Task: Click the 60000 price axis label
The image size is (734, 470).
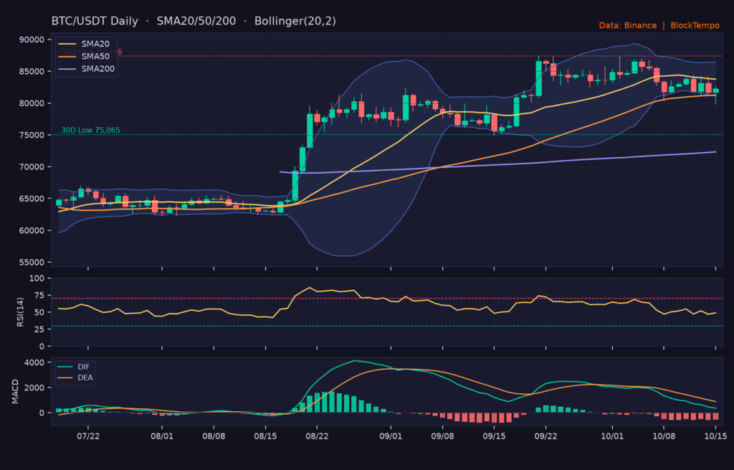Action: point(32,230)
